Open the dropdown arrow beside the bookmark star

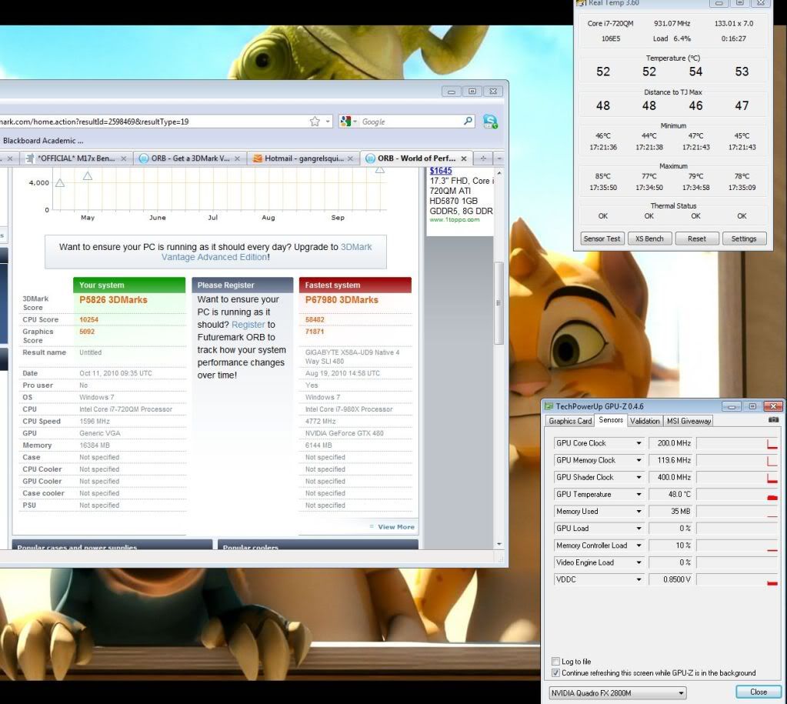click(328, 122)
